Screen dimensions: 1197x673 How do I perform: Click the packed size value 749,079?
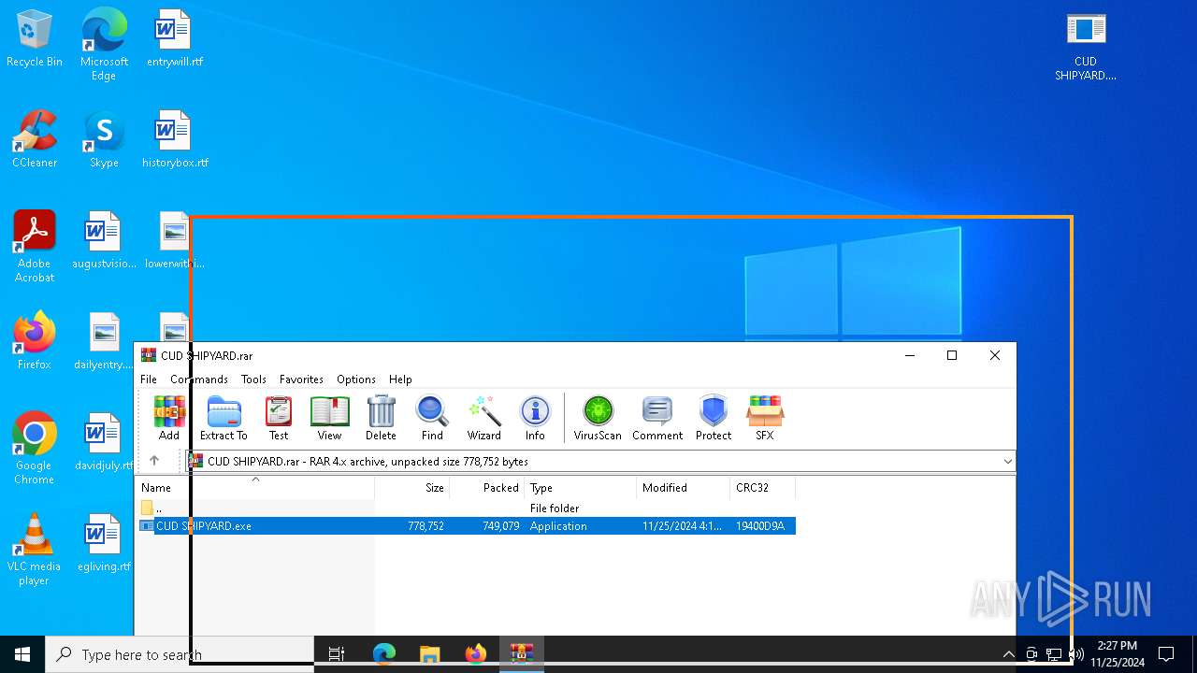[502, 526]
